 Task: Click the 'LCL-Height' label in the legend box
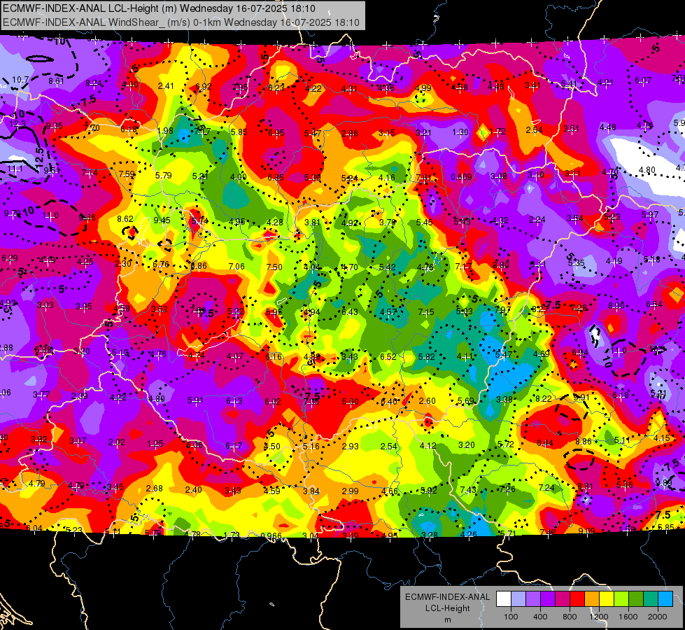point(447,608)
